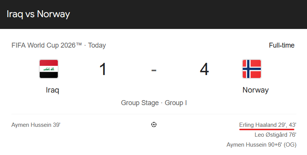Click the red underline below Haaland
This screenshot has height=155, width=307.
point(267,129)
